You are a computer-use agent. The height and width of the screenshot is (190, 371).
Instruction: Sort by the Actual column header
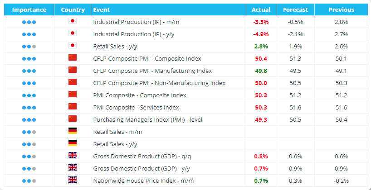point(261,9)
